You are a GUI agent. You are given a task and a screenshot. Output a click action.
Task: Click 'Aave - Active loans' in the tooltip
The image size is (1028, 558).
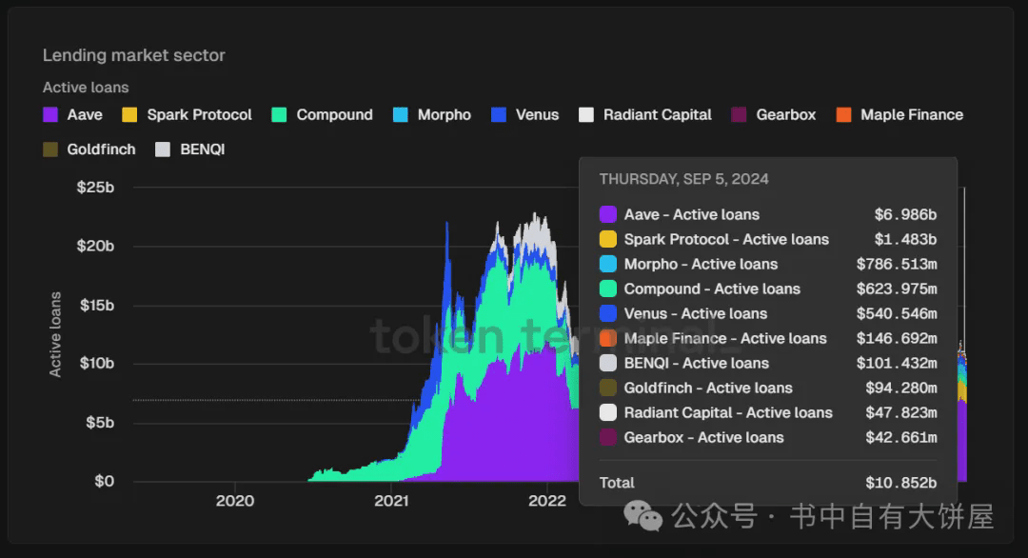[x=692, y=214]
